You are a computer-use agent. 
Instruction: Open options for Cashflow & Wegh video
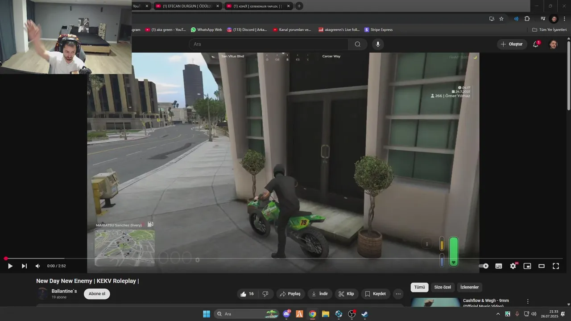click(528, 301)
